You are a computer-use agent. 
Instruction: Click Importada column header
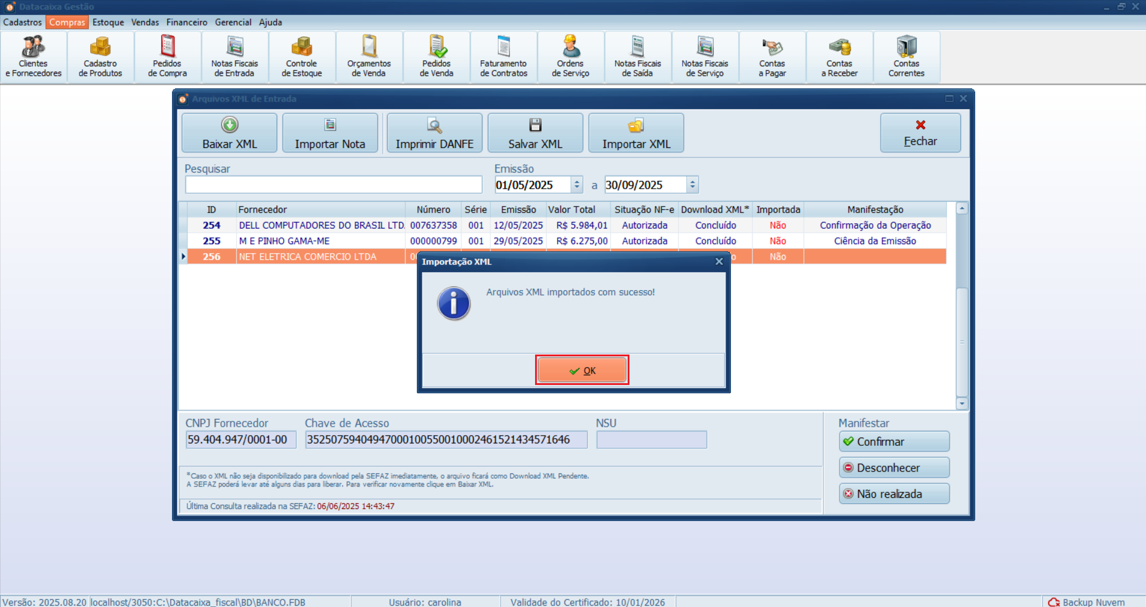click(778, 209)
